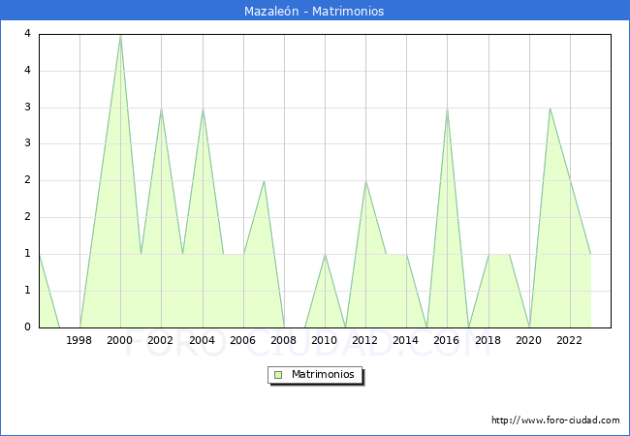The height and width of the screenshot is (436, 630).
Task: Click the peak data point at year 2000
Action: pos(120,36)
